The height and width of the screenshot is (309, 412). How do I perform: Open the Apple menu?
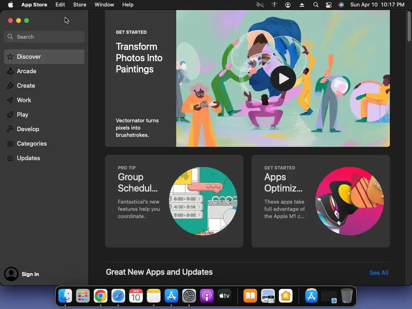tap(10, 4)
